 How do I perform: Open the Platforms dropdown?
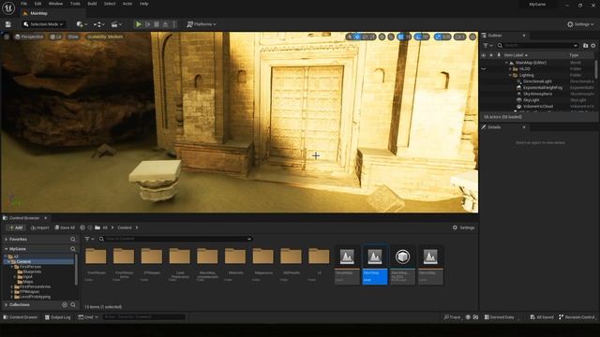202,24
